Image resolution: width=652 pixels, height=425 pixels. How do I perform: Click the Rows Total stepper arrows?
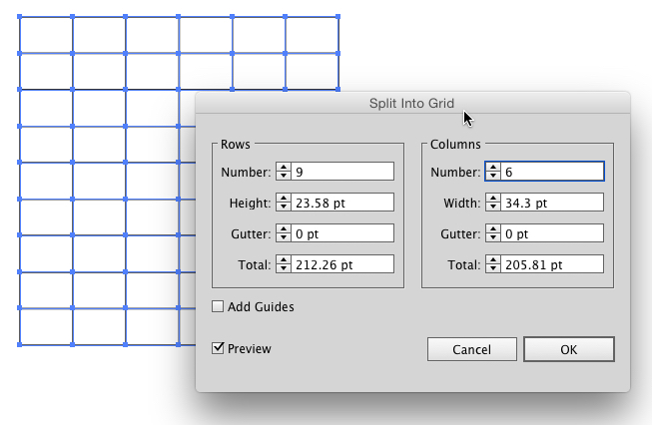coord(284,264)
